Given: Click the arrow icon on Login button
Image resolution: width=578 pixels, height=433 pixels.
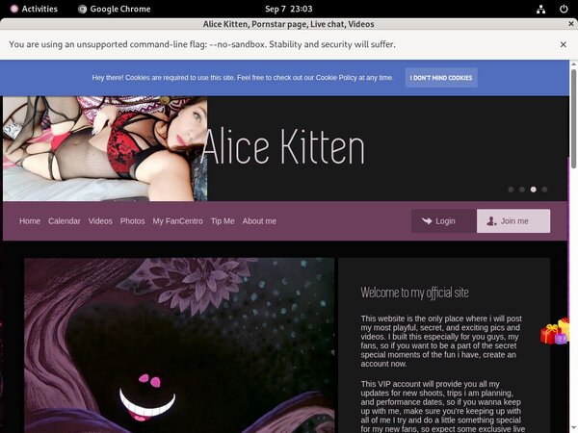Looking at the screenshot, I should point(427,221).
